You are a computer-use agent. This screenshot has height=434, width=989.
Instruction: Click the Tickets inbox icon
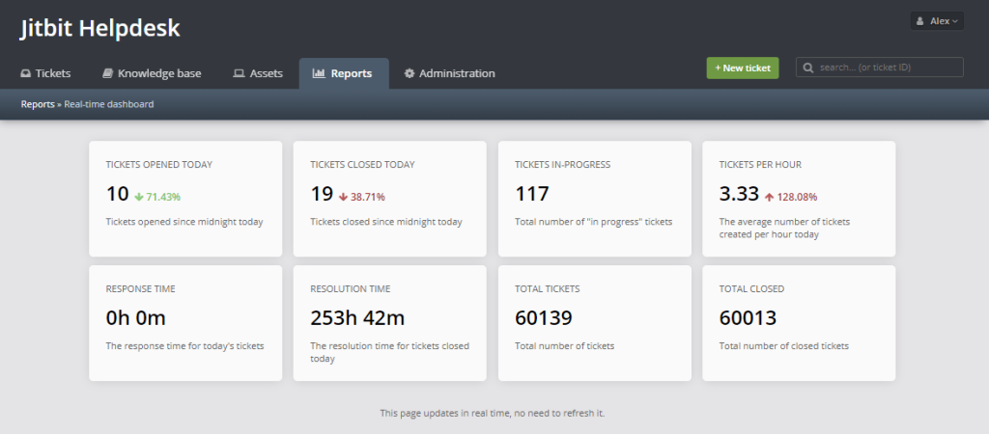point(25,73)
